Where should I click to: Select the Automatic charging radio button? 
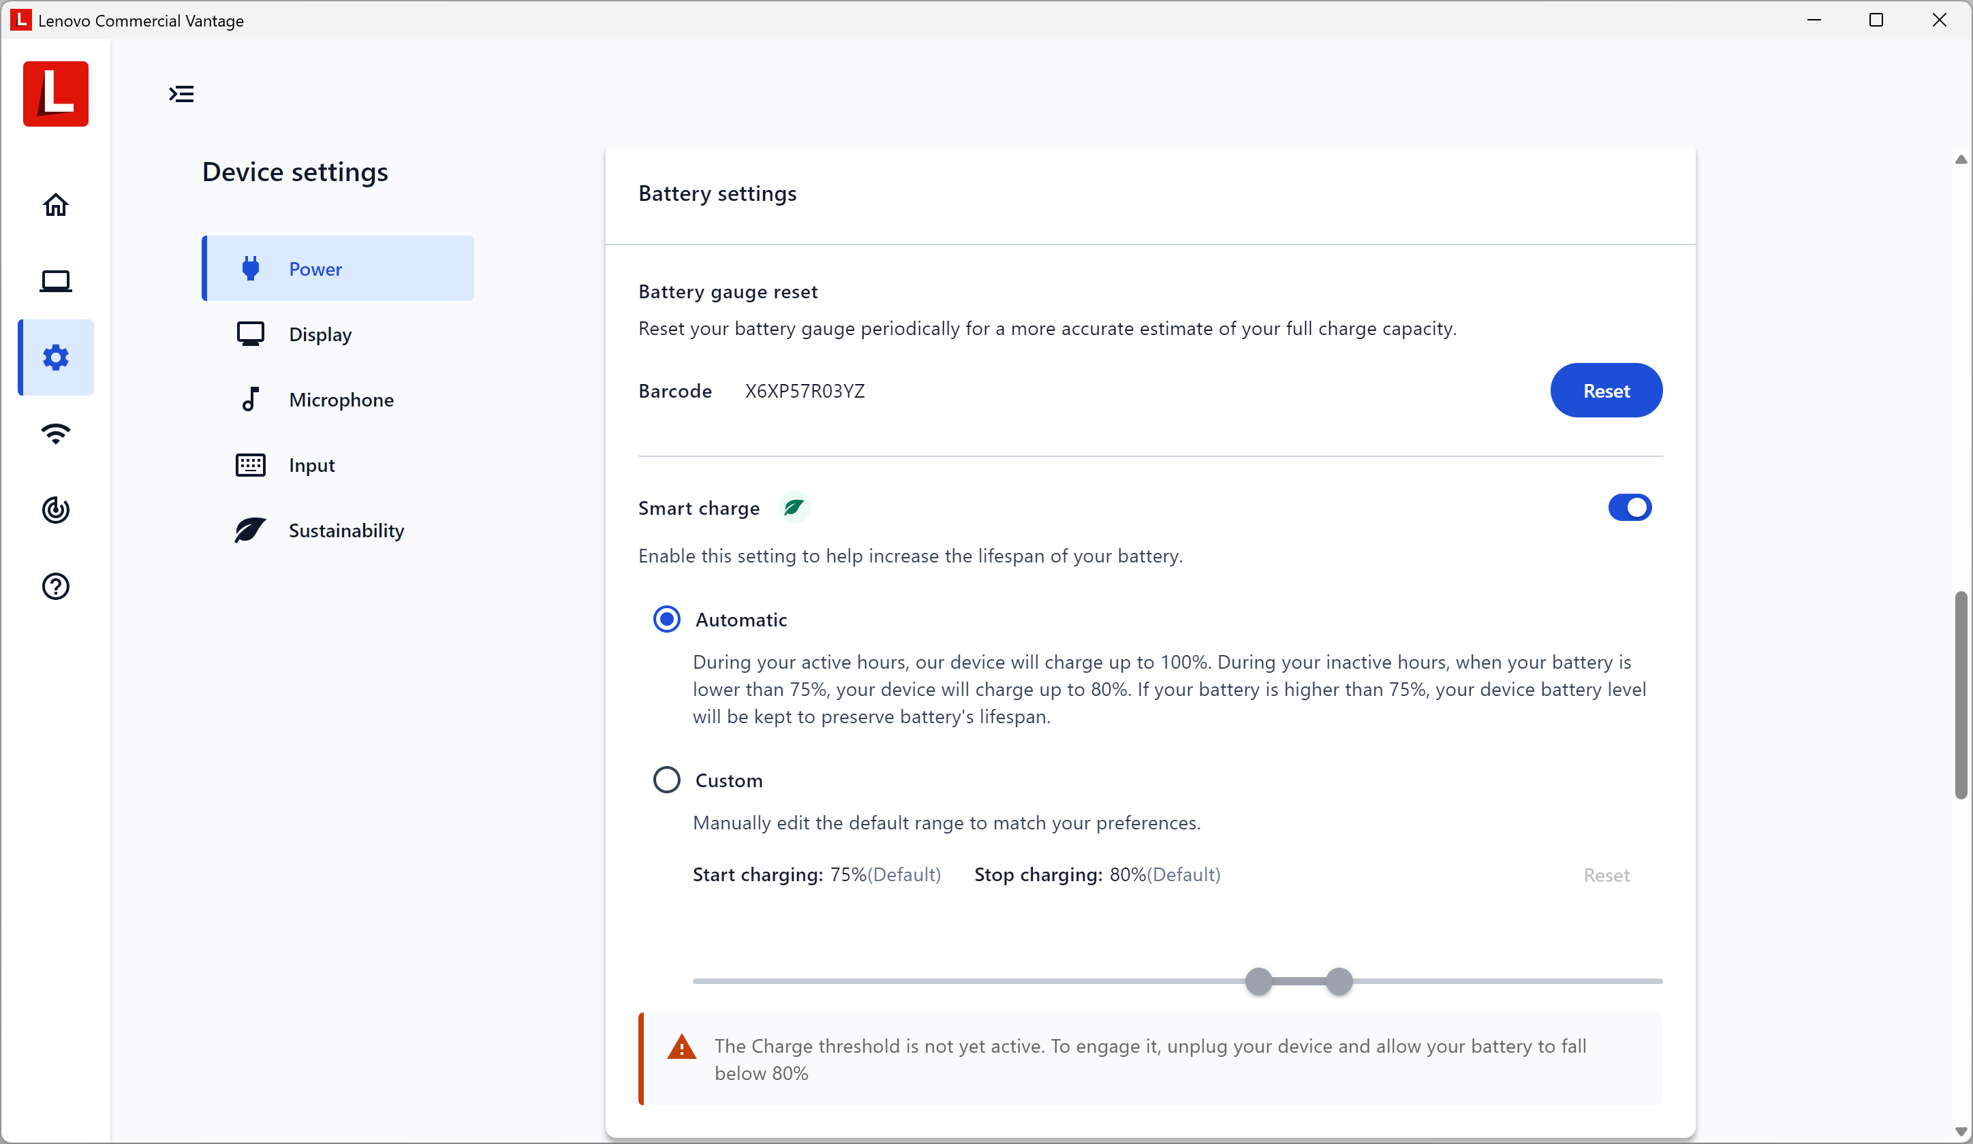666,620
